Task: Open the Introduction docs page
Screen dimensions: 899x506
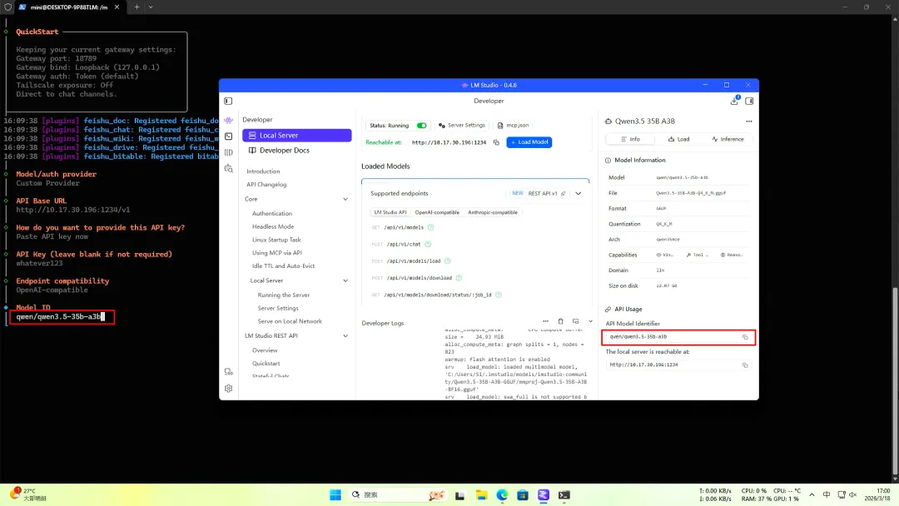Action: pyautogui.click(x=263, y=171)
